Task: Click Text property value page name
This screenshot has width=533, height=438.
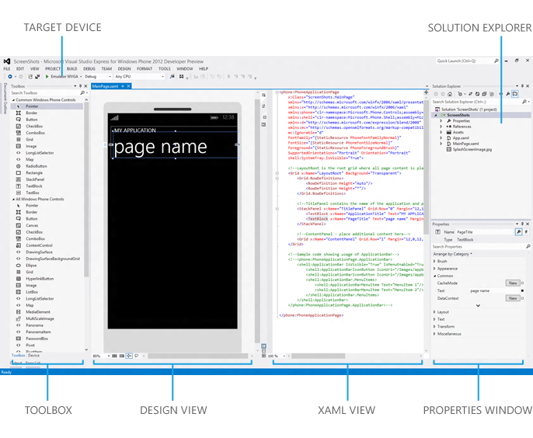Action: pyautogui.click(x=494, y=291)
